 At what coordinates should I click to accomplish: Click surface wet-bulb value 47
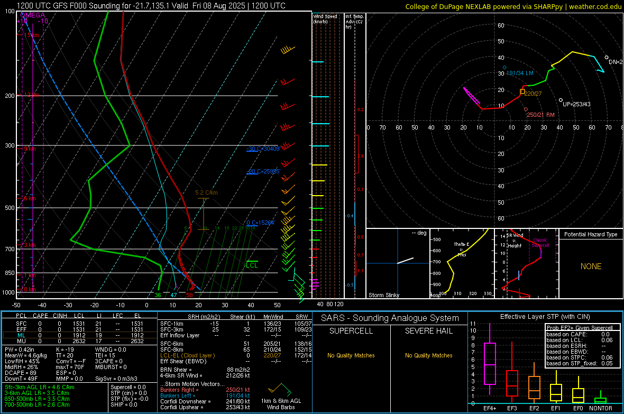pyautogui.click(x=173, y=295)
